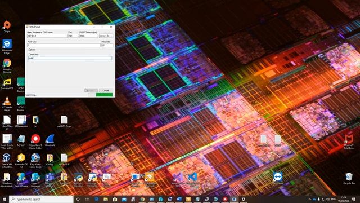Open HyperCam Home Edition desktop shortcut
360x203 pixels.
click(35, 142)
